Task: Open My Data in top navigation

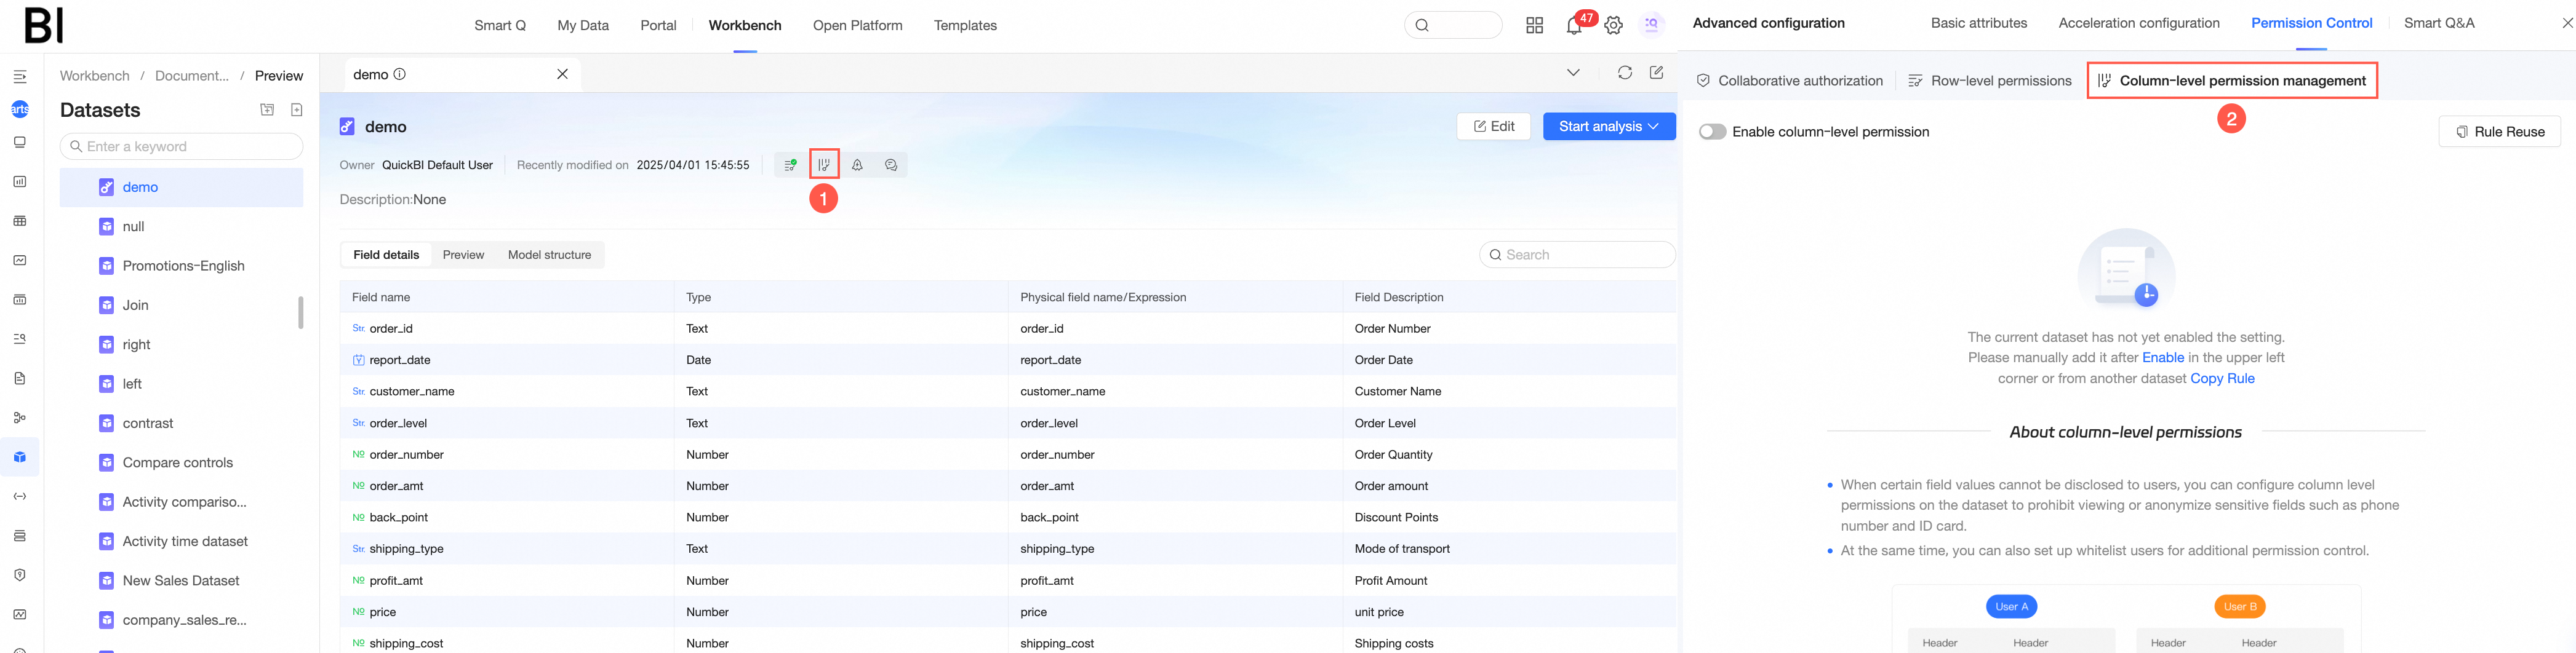Action: pyautogui.click(x=583, y=26)
